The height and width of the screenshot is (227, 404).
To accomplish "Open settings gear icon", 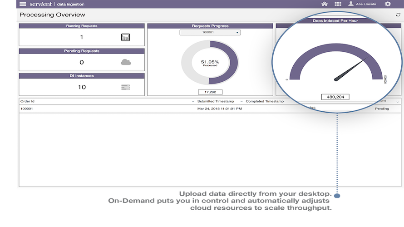I will 388,4.
